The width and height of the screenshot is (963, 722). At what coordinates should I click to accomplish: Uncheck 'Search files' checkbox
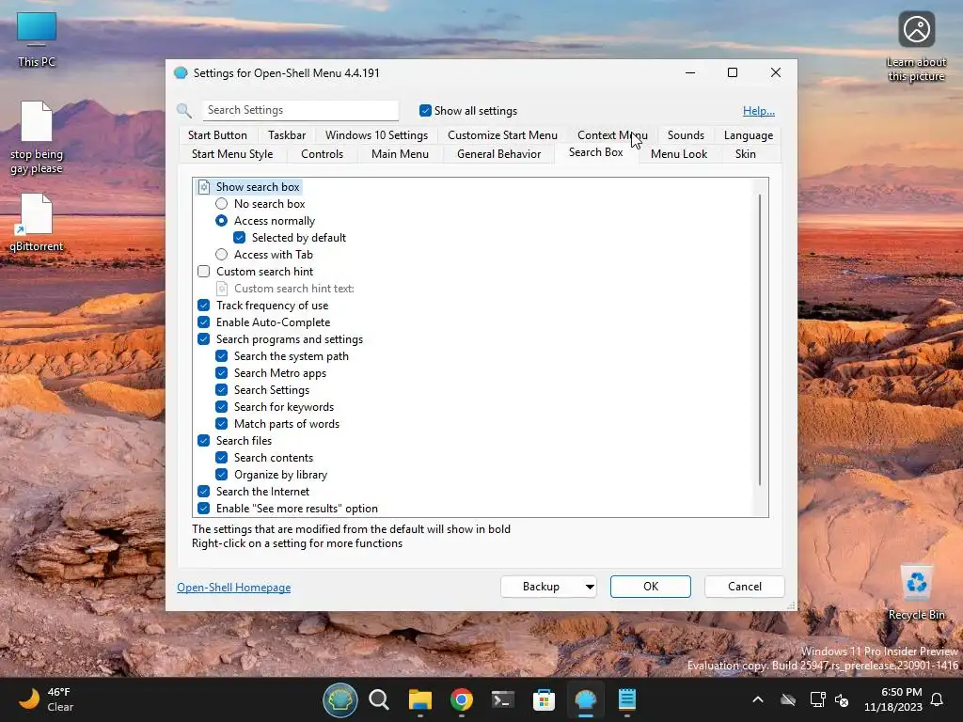click(x=204, y=440)
